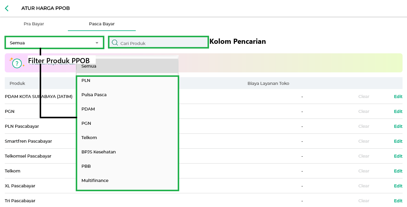The width and height of the screenshot is (407, 207).
Task: Click the XL Pascabayar product name
Action: click(x=20, y=186)
